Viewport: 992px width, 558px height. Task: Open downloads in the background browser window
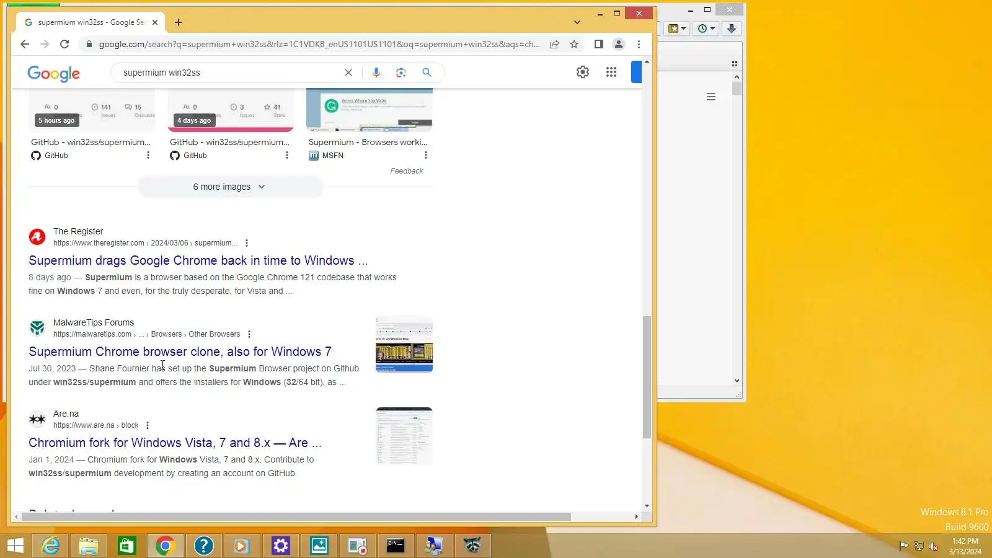[x=732, y=29]
